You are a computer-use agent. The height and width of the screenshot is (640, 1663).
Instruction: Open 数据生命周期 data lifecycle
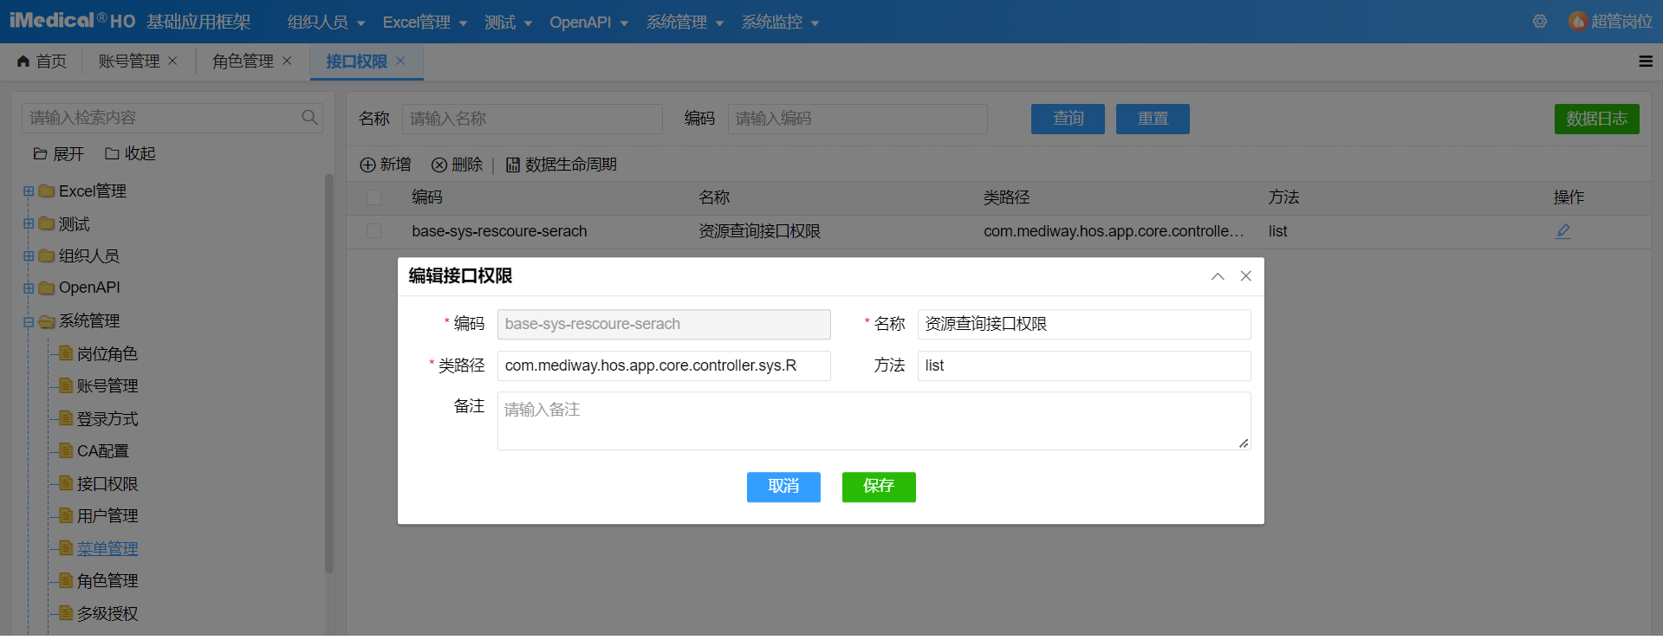[561, 165]
